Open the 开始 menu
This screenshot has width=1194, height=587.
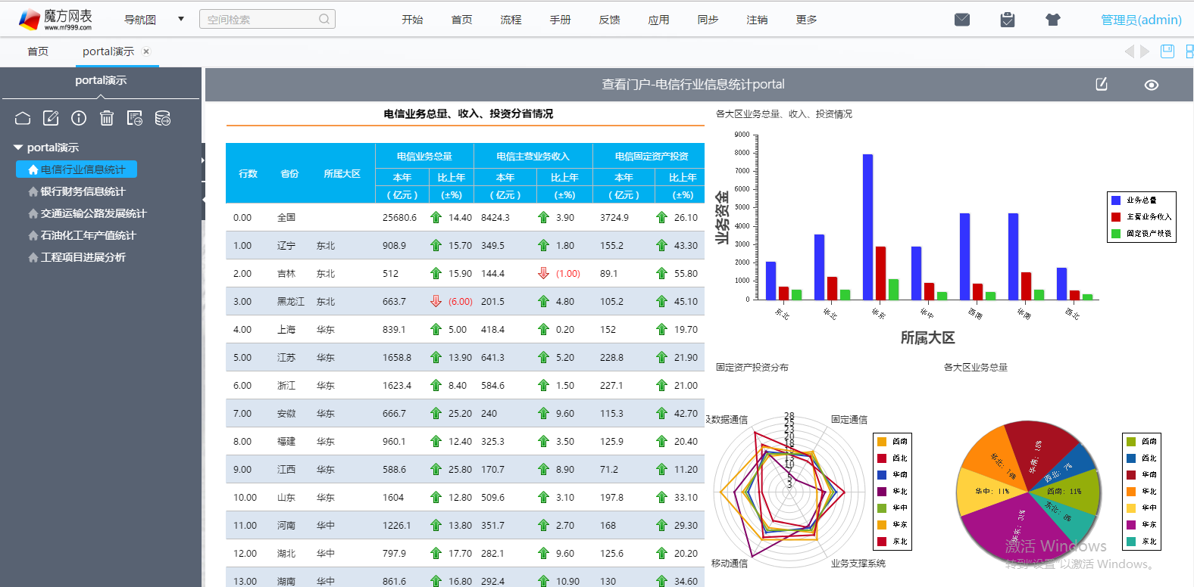(412, 20)
